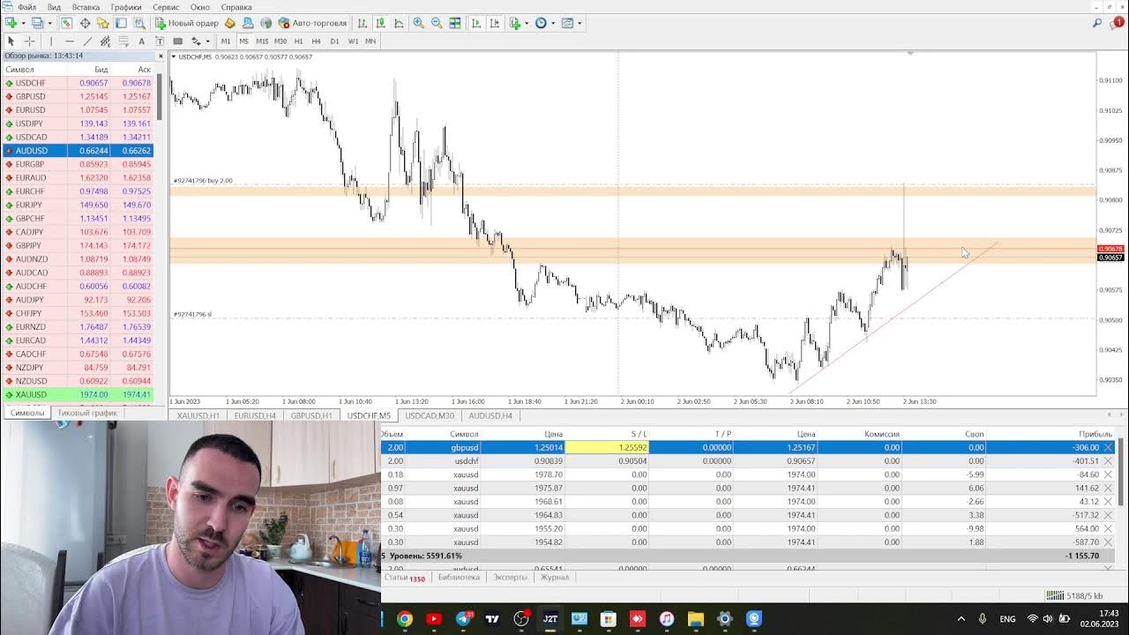Click the Market Watch vertical scrollbar
The width and height of the screenshot is (1129, 635).
pos(160,97)
